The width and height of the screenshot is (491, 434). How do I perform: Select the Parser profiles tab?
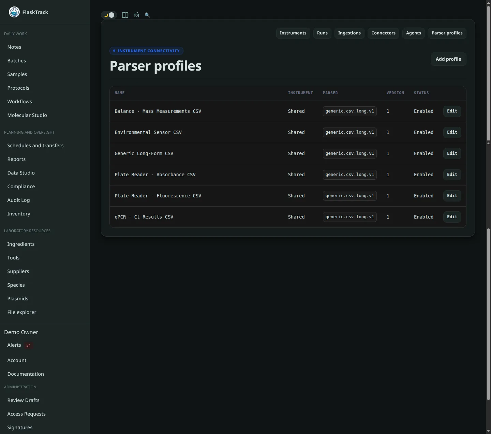tap(447, 33)
